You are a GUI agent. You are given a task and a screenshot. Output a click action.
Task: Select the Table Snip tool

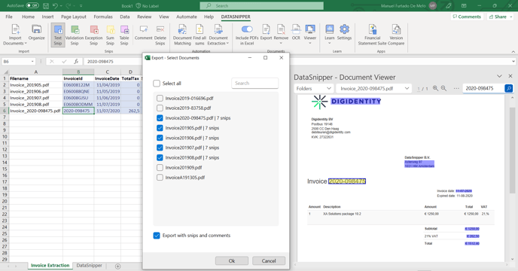[124, 35]
